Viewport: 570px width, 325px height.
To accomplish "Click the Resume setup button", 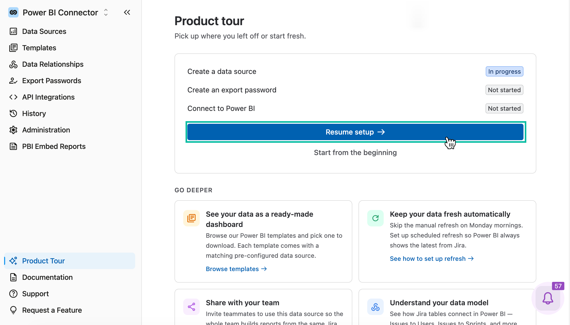I will 355,132.
